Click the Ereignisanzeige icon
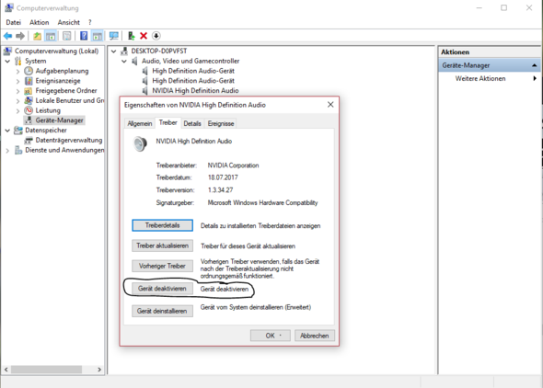Image resolution: width=543 pixels, height=388 pixels. (29, 81)
